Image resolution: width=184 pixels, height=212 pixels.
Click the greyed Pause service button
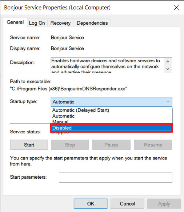tap(111, 145)
